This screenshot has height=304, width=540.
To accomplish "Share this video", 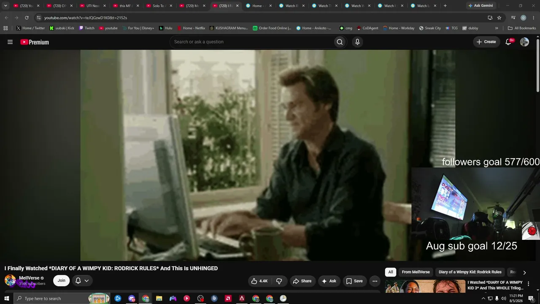I will pyautogui.click(x=302, y=281).
